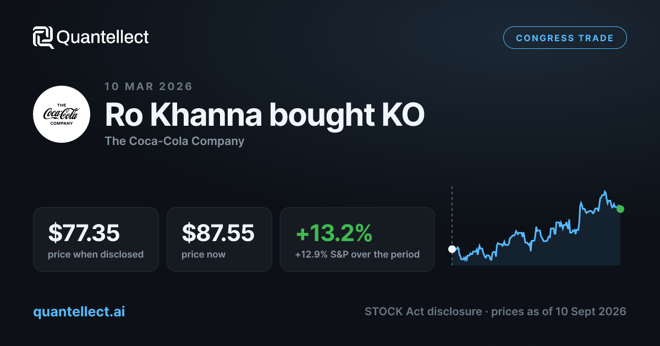Click the Coca-Cola company logo

pyautogui.click(x=62, y=114)
